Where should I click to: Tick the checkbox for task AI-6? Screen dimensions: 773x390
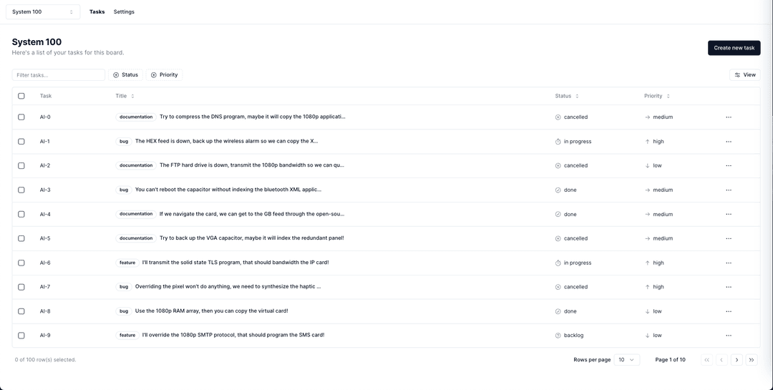[21, 263]
